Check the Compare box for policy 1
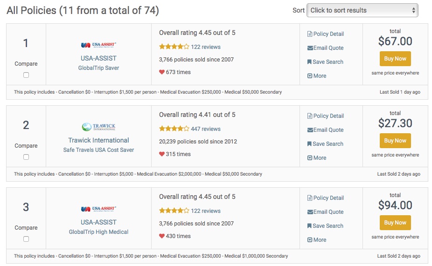The image size is (432, 266). pyautogui.click(x=26, y=75)
